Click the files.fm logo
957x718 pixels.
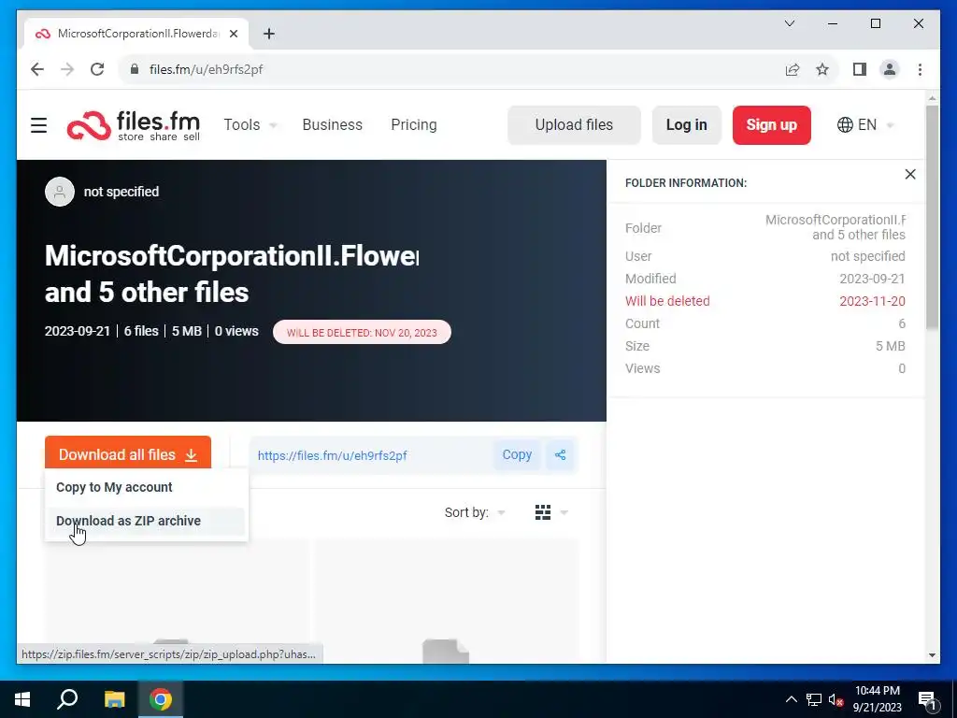[x=133, y=125]
